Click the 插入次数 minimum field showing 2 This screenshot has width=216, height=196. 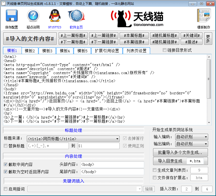pyautogui.click(x=187, y=189)
